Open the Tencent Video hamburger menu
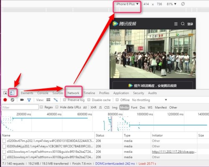This screenshot has height=167, width=209. pyautogui.click(x=176, y=24)
